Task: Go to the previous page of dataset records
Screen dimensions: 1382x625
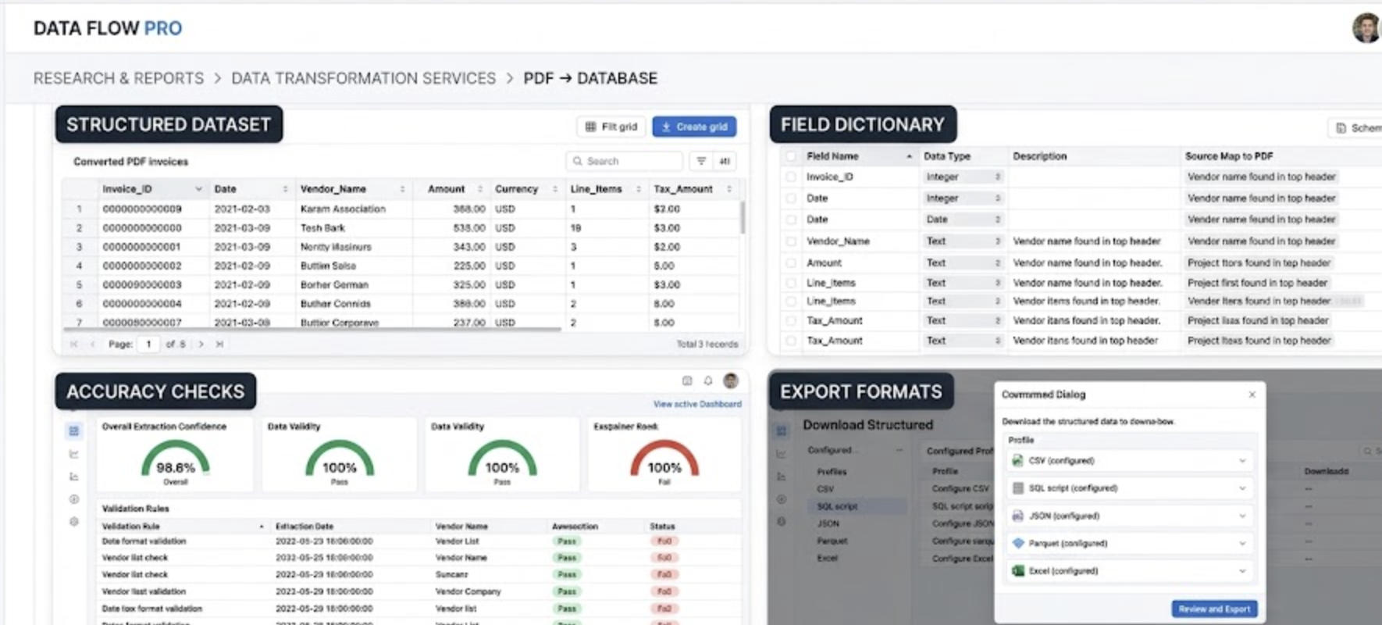Action: point(92,344)
